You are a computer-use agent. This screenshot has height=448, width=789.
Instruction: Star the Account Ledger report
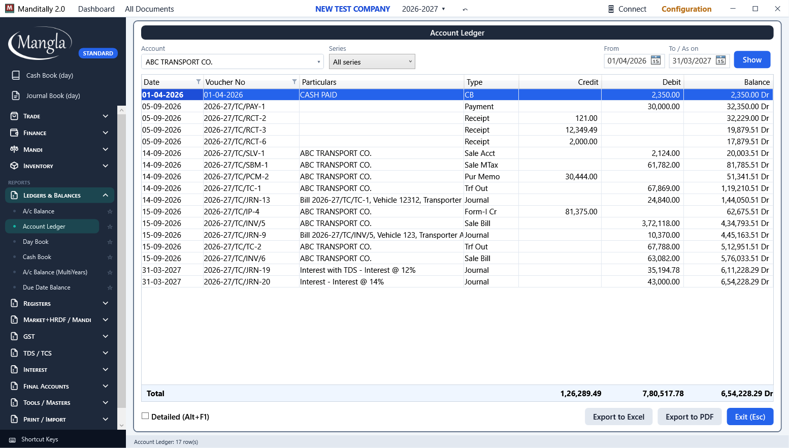pos(110,227)
